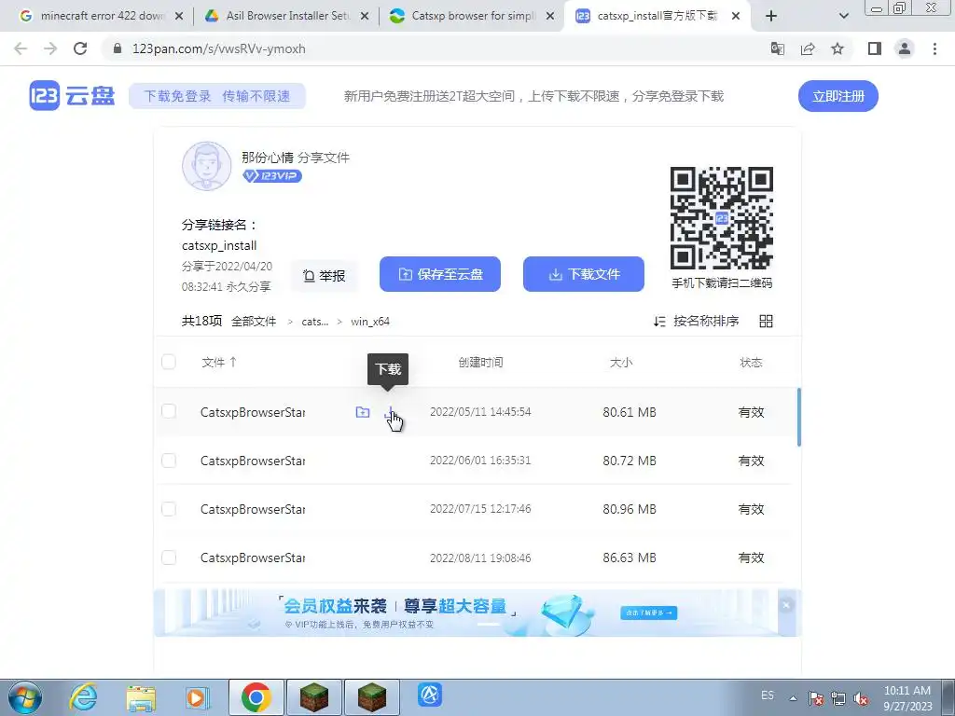Screen dimensions: 955x716
Task: Switch to Asil Browser Installer tab
Action: point(286,17)
